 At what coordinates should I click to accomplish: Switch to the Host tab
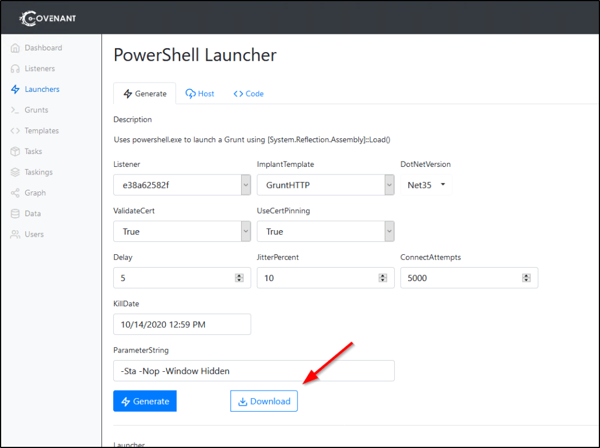click(x=200, y=94)
